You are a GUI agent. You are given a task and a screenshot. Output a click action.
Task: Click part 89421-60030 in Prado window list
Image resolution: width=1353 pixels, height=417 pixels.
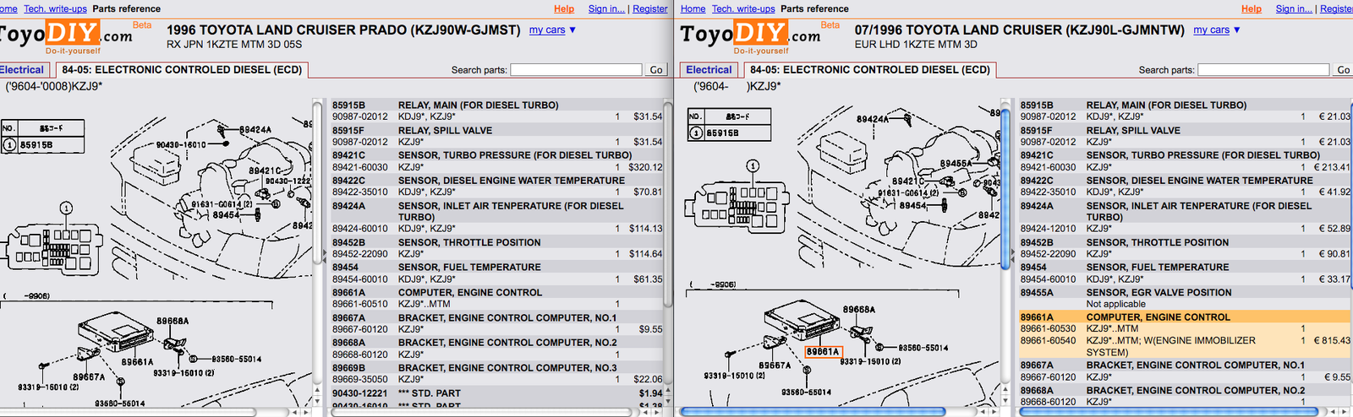[360, 167]
